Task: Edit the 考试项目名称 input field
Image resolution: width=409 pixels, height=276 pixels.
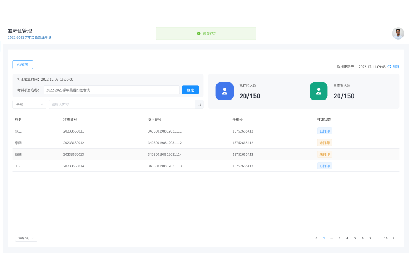Action: tap(112, 90)
